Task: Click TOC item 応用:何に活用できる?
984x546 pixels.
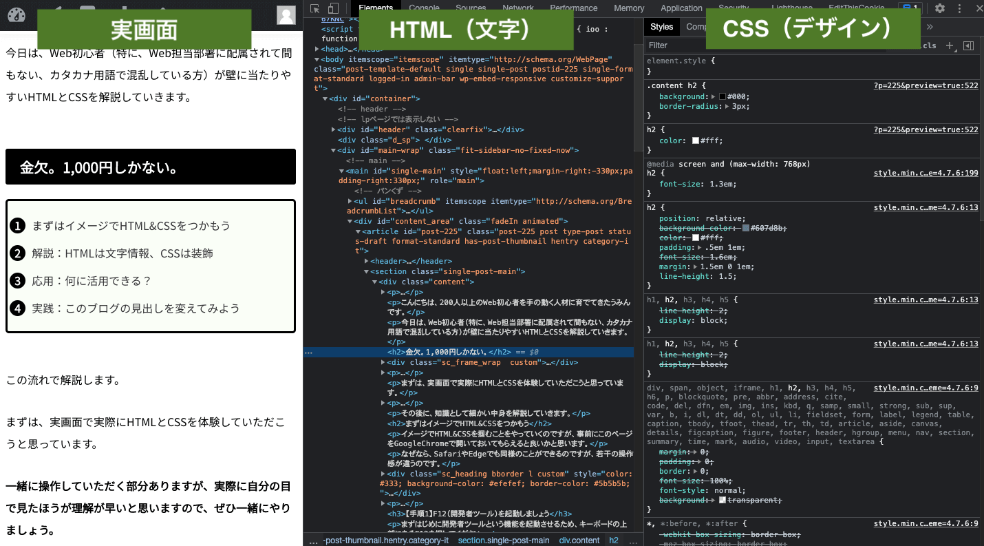Action: tap(92, 281)
